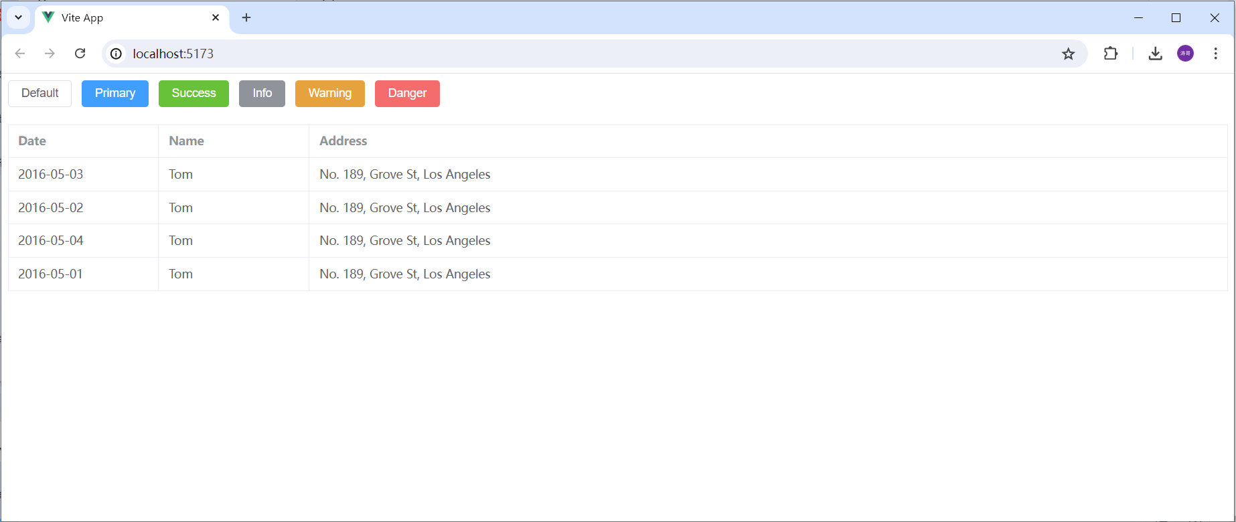
Task: Click the back navigation arrow
Action: 20,54
